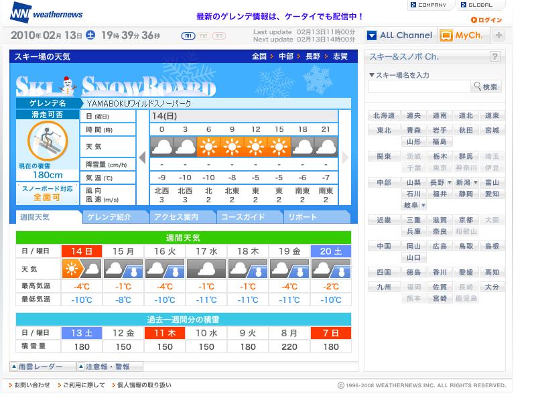Select the m1 size toggle
The image size is (536, 402).
188,36
